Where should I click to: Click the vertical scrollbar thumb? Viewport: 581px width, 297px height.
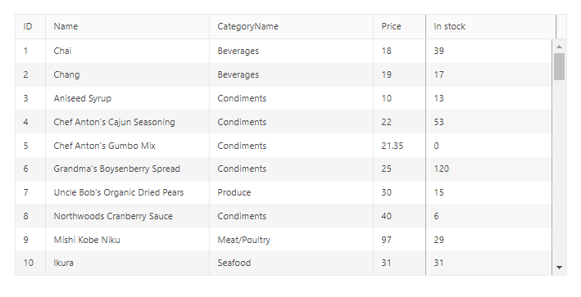559,66
